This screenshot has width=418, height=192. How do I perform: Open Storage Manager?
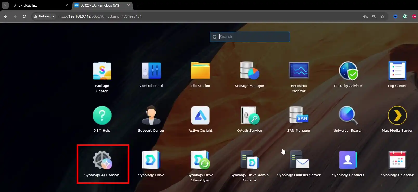coord(249,71)
